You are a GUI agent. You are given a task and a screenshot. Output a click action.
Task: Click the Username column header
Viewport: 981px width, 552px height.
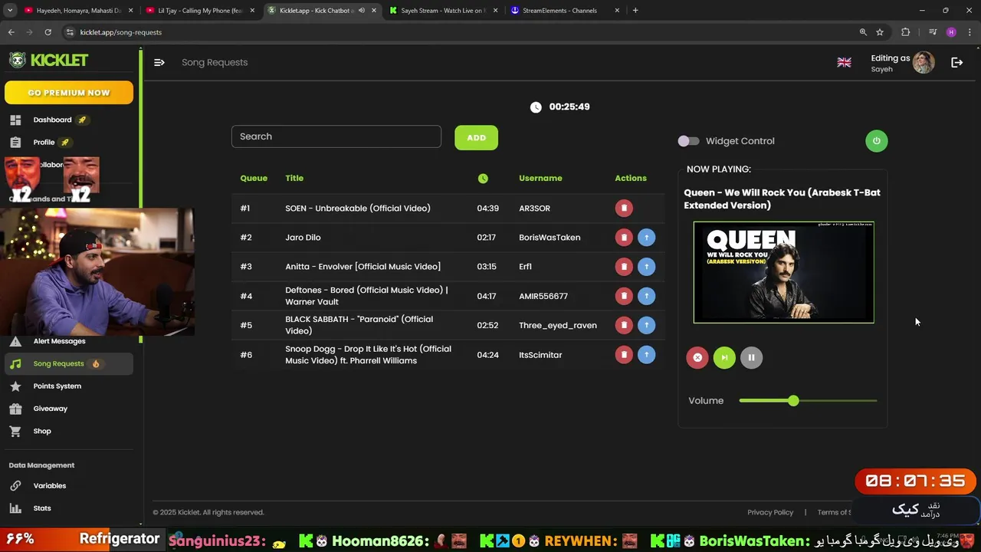(x=540, y=178)
